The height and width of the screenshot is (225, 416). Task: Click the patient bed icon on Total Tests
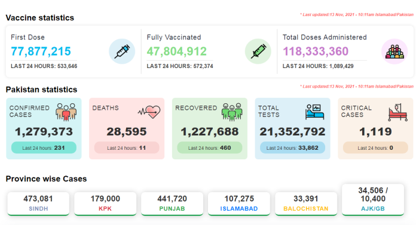pos(314,112)
